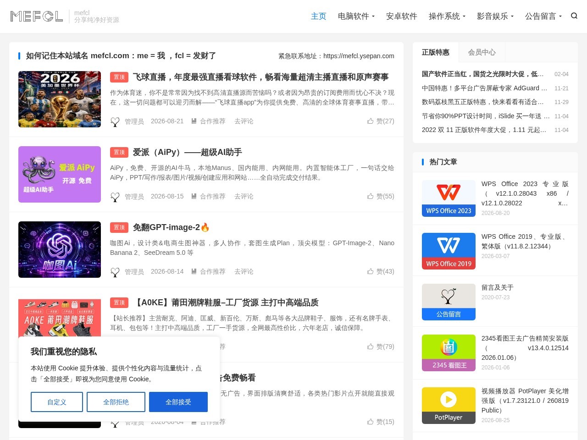The height and width of the screenshot is (440, 587).
Task: Open the AdGuard 中国特惠 deal link
Action: click(x=485, y=88)
